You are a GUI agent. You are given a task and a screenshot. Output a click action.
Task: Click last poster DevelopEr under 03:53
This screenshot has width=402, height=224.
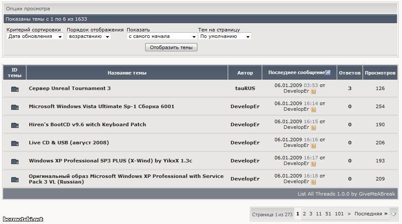pyautogui.click(x=296, y=91)
